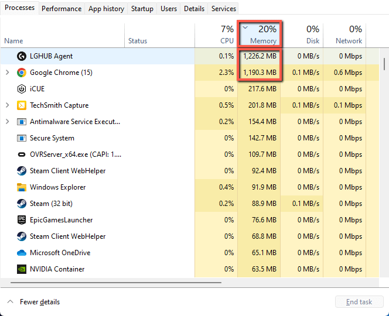Click the LGHUB Agent logo icon
The height and width of the screenshot is (316, 389).
coord(22,56)
